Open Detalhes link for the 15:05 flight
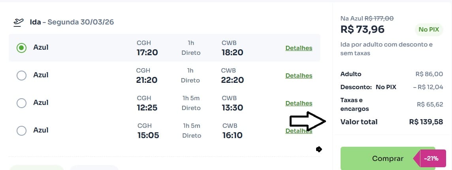 click(299, 131)
